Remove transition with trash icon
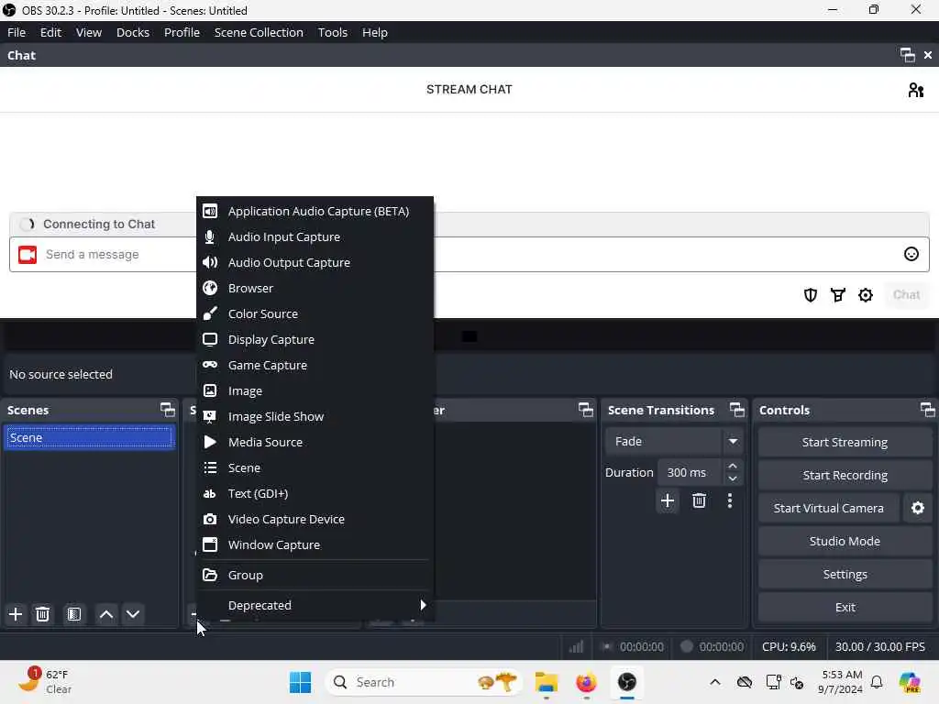 coord(699,501)
